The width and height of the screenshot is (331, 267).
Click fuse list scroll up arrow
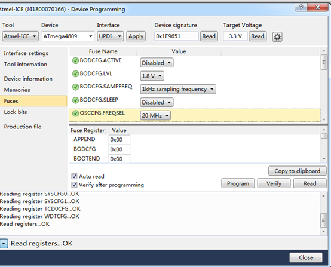point(324,51)
